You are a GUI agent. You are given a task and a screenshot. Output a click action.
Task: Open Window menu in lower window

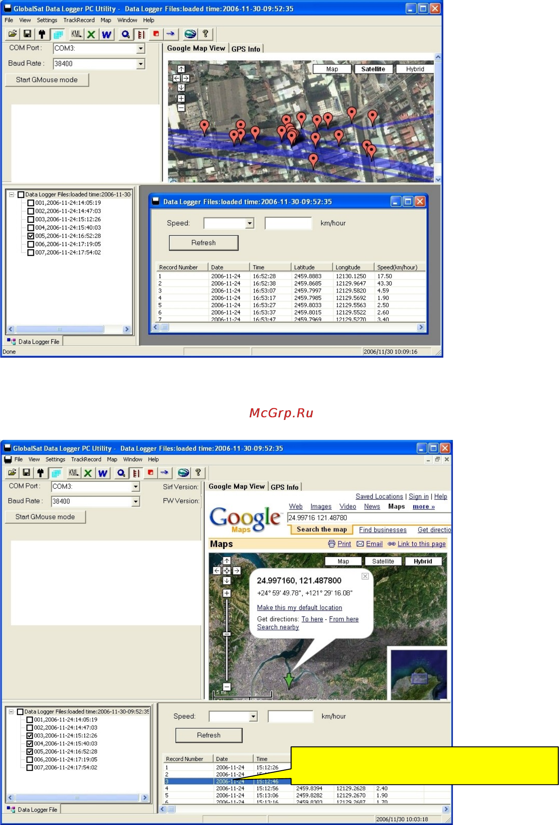(132, 459)
